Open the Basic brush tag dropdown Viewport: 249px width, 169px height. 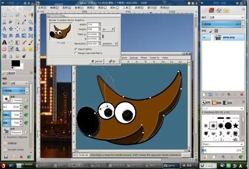223,144
